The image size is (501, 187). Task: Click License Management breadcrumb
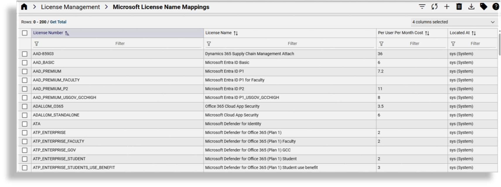pyautogui.click(x=70, y=7)
